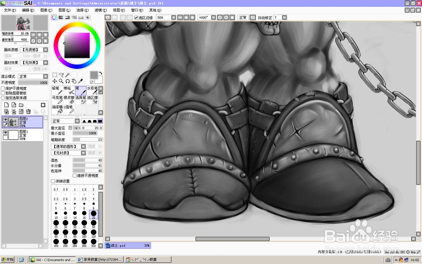422x264 pixels.
Task: Select the eyedropper color picker tool
Action: tap(81, 81)
